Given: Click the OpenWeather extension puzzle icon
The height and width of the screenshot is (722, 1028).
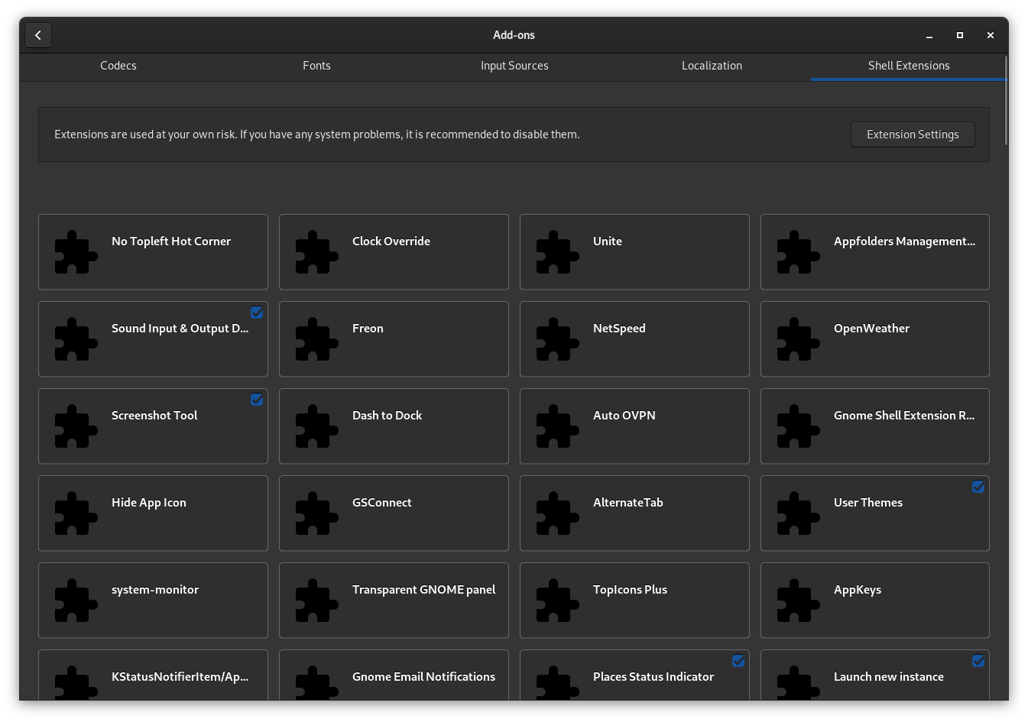Looking at the screenshot, I should coord(799,339).
